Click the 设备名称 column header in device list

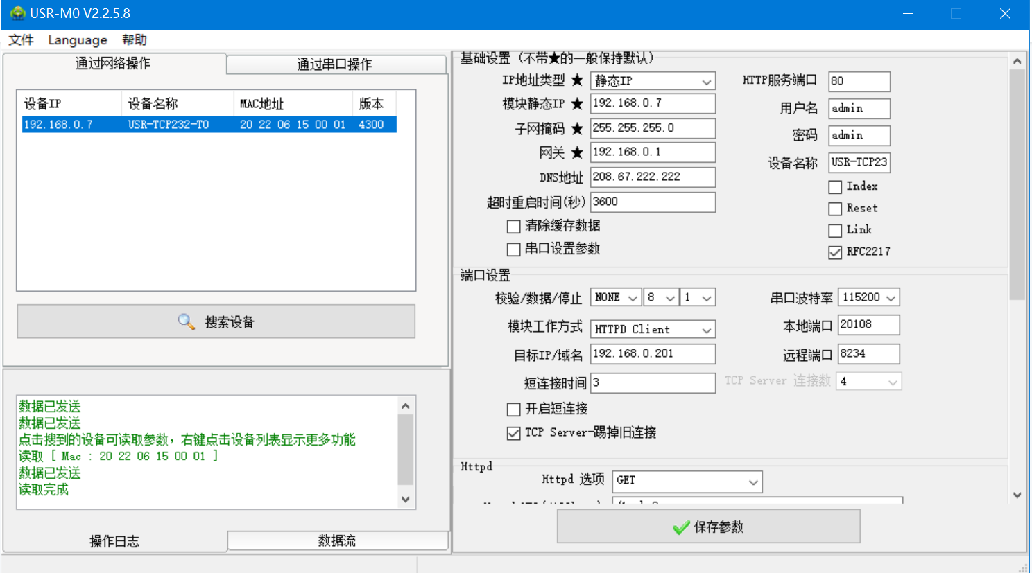(x=178, y=104)
